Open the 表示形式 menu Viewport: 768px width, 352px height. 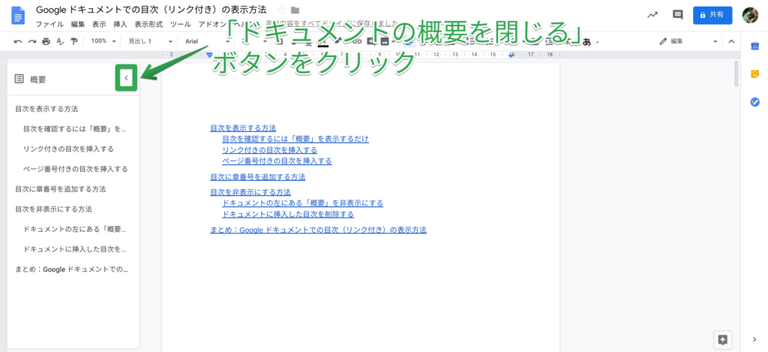point(148,24)
